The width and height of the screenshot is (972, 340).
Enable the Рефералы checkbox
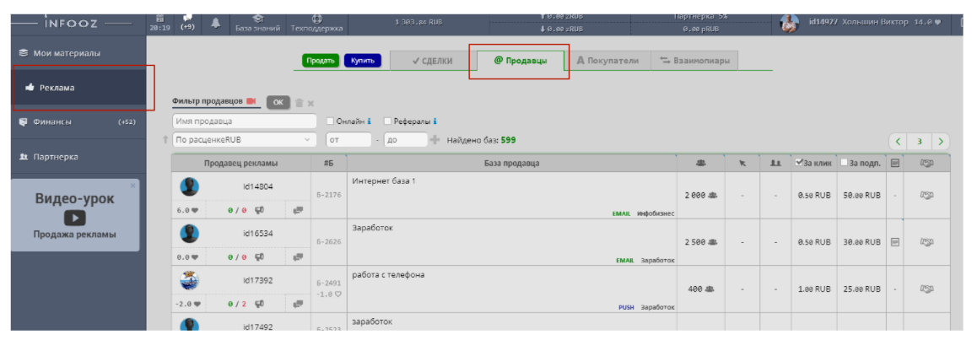click(x=388, y=121)
